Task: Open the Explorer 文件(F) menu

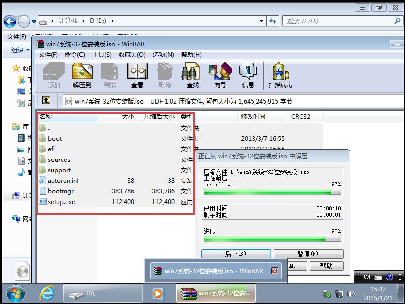Action: click(x=16, y=37)
